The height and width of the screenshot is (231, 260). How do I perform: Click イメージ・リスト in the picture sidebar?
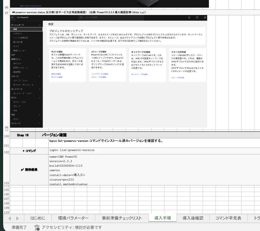21,81
